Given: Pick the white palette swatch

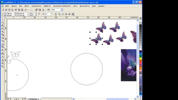Looking at the screenshot, I should (140, 49).
